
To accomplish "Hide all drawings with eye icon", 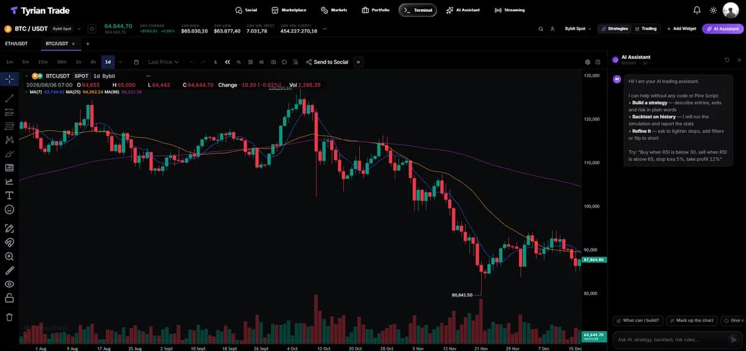I will 9,284.
